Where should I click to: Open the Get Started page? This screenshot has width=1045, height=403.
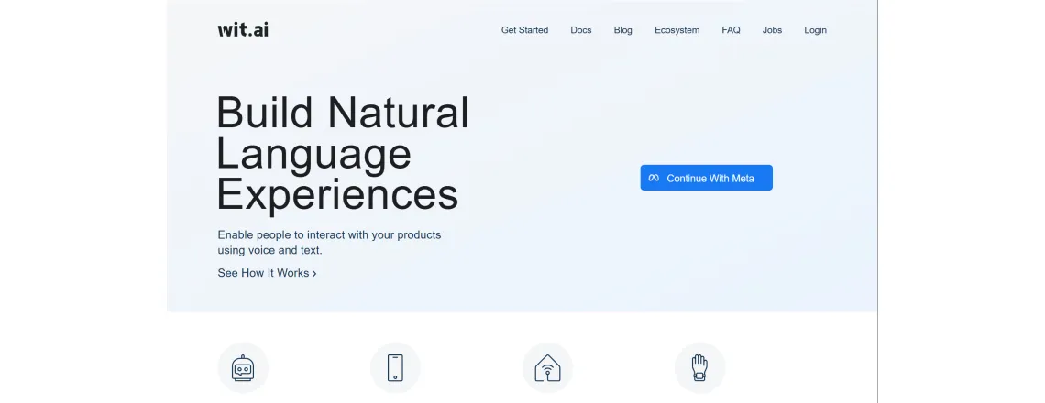point(524,30)
